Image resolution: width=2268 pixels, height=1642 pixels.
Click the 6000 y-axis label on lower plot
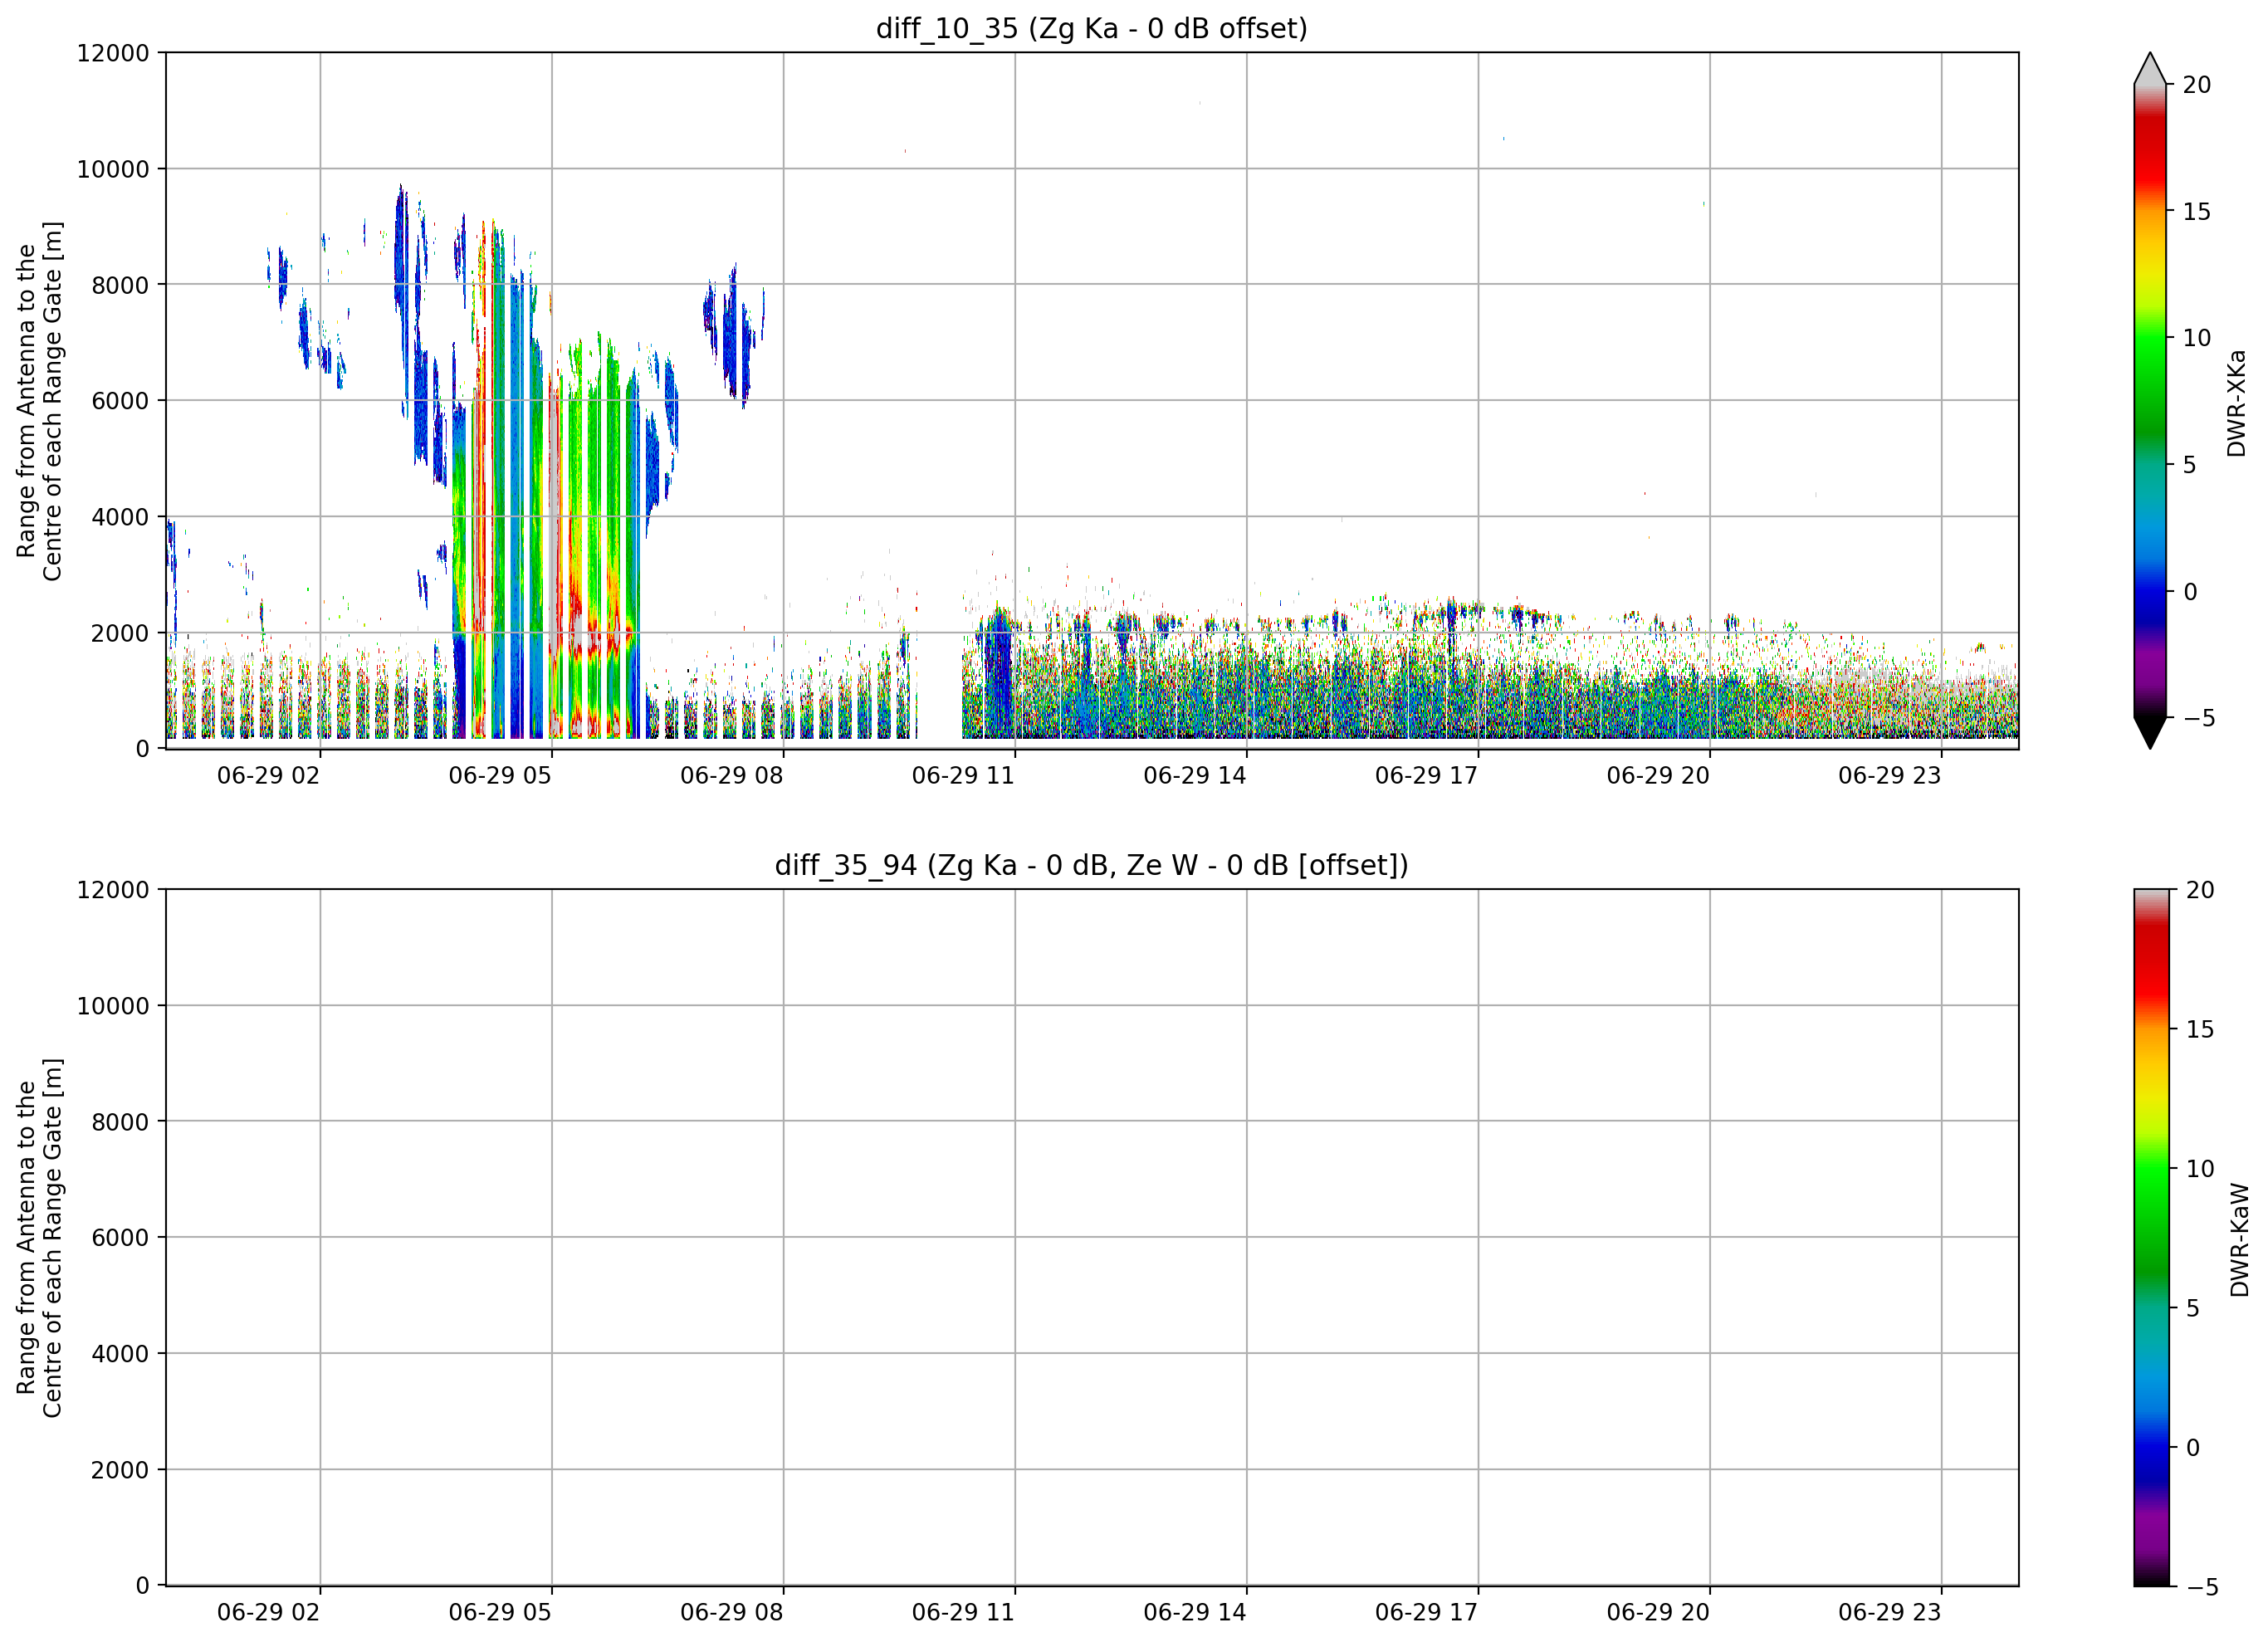click(120, 1238)
